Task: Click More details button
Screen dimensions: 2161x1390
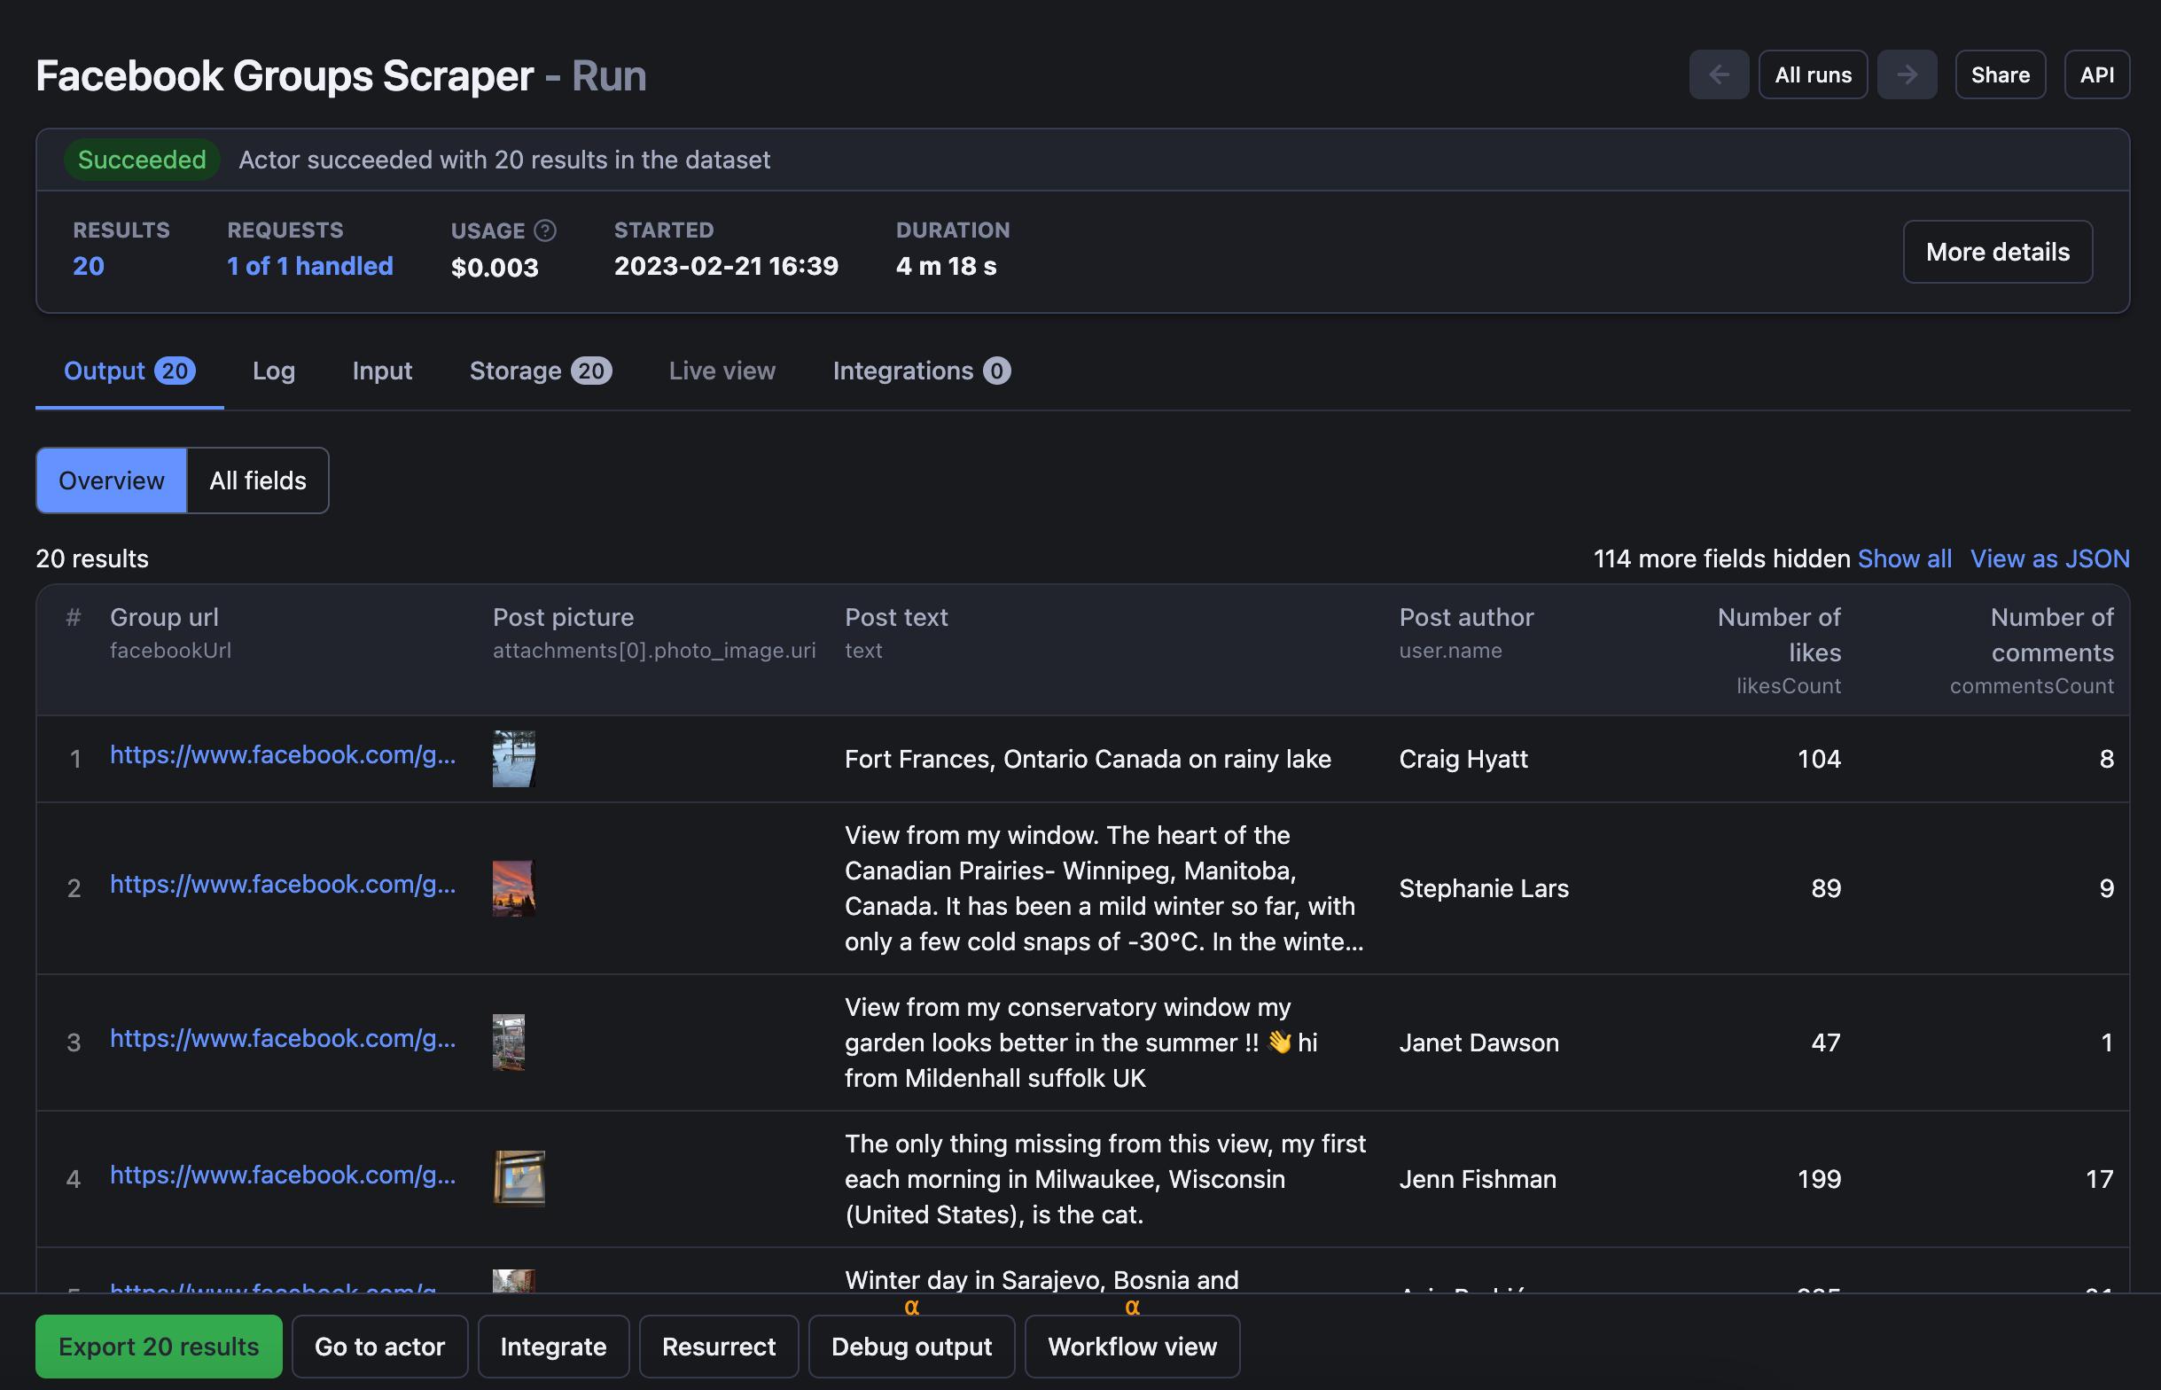Action: coord(1998,252)
